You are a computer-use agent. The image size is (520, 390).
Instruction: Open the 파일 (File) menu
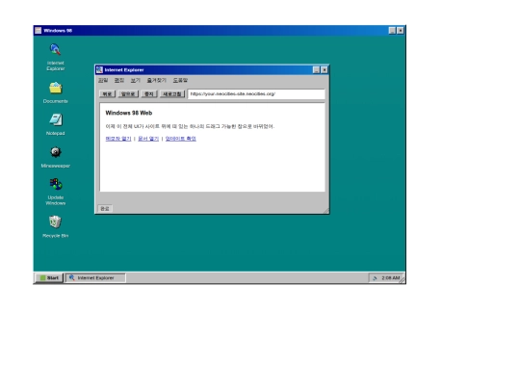(103, 80)
